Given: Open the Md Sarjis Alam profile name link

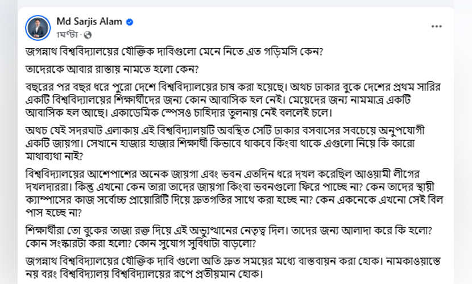Looking at the screenshot, I should click(89, 22).
